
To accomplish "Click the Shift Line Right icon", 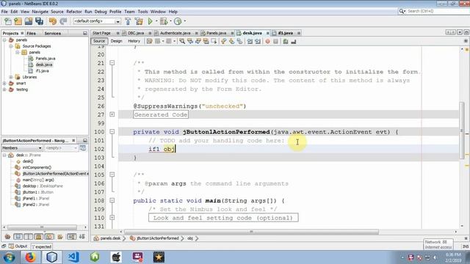I will pos(258,41).
